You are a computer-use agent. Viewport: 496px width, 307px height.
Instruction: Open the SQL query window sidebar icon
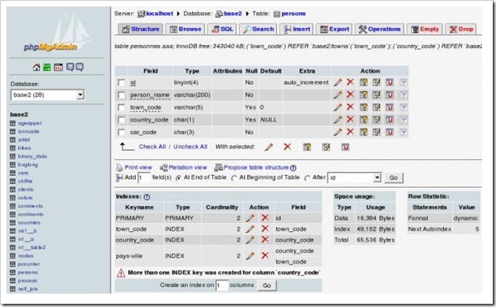coord(58,67)
